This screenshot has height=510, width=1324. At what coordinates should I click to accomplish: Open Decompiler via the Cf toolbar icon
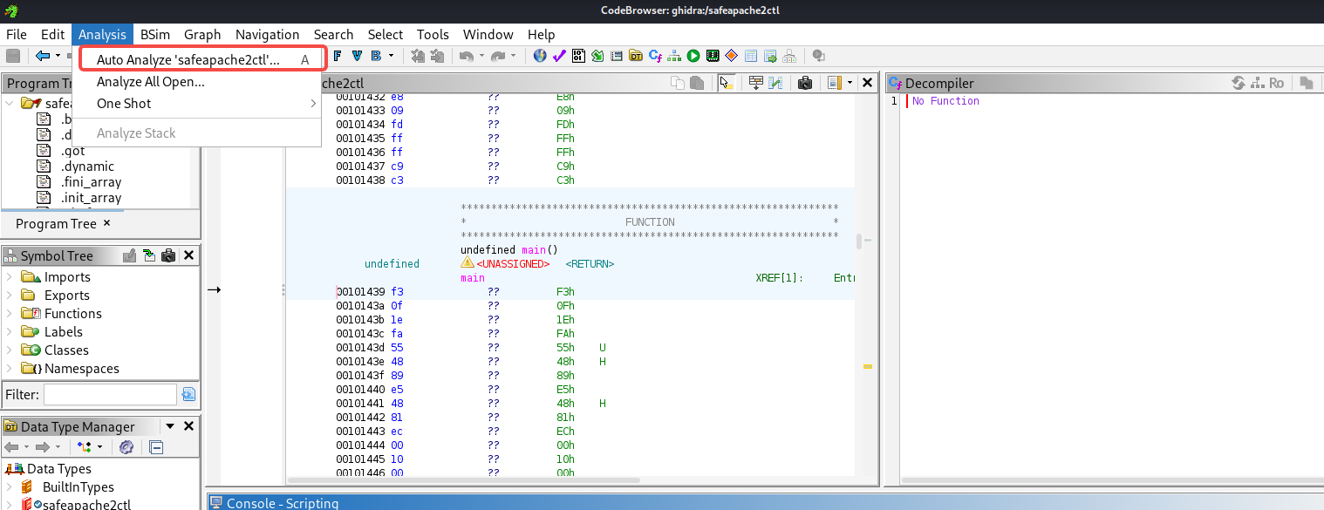(x=655, y=56)
